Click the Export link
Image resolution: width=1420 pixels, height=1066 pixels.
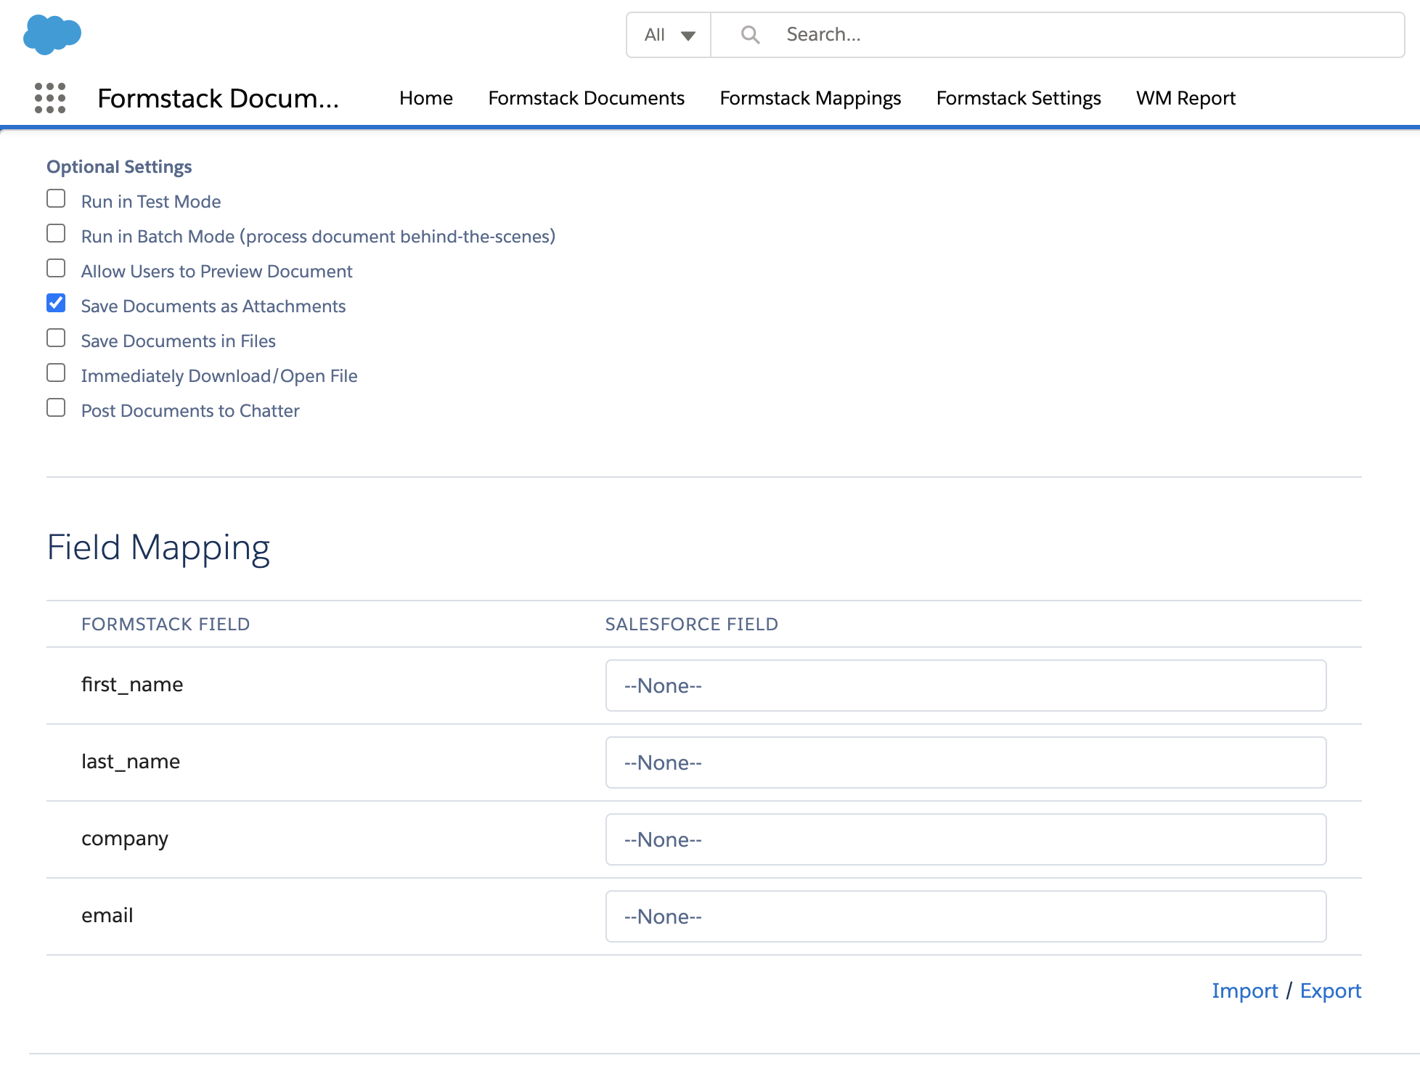click(1330, 990)
